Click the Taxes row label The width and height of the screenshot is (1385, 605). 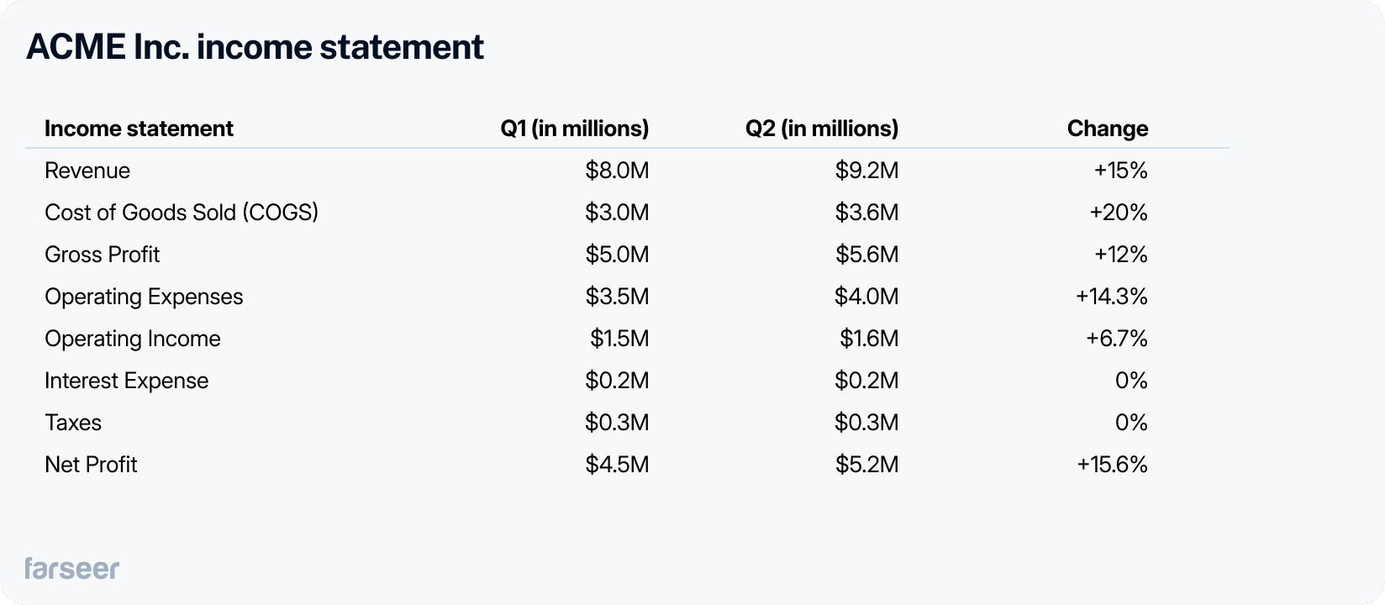[73, 423]
